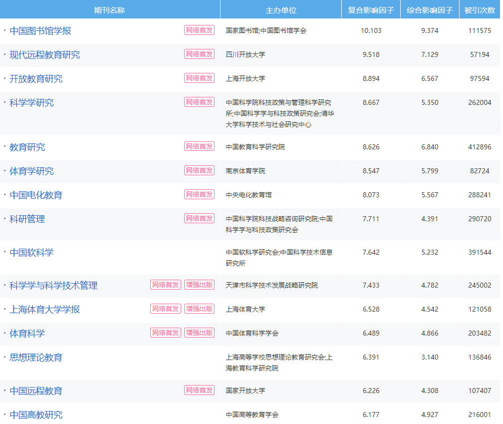Select composite factor value 6.840
Image resolution: width=503 pixels, height=424 pixels.
[x=430, y=147]
